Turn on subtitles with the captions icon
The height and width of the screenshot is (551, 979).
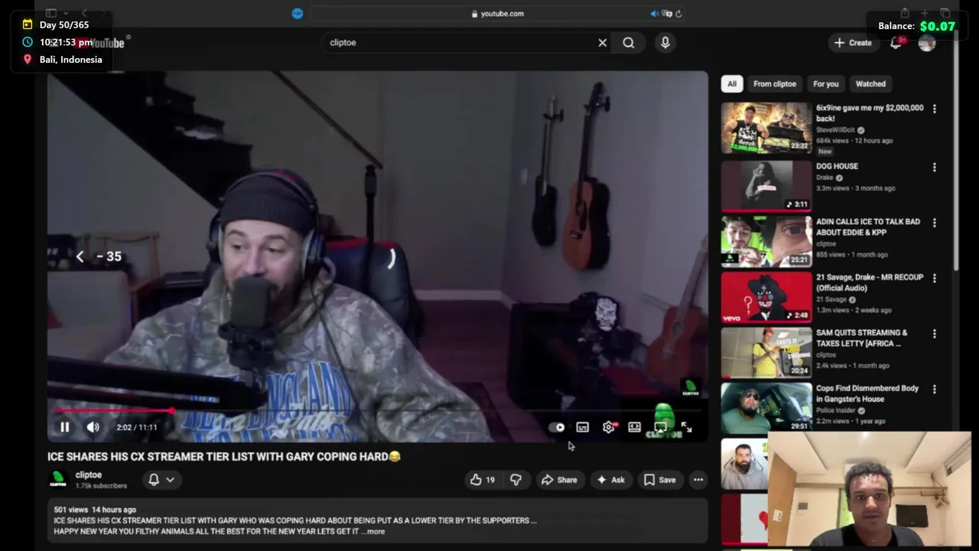pos(583,427)
